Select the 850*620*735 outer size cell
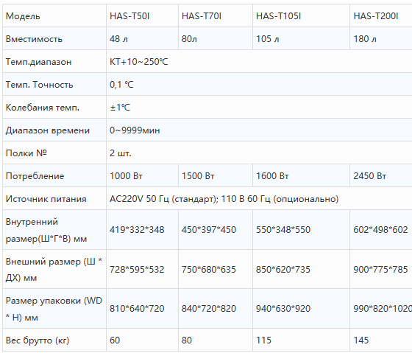 pyautogui.click(x=301, y=269)
